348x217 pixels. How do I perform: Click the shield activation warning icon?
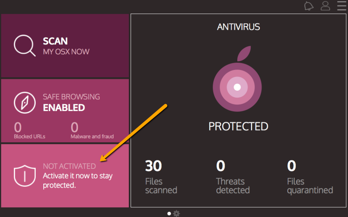pyautogui.click(x=25, y=176)
